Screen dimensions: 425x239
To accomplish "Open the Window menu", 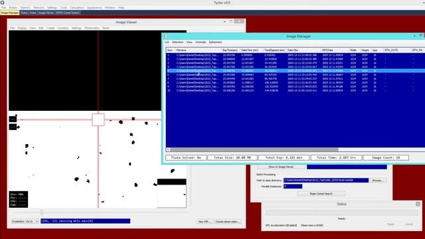I will (x=110, y=7).
